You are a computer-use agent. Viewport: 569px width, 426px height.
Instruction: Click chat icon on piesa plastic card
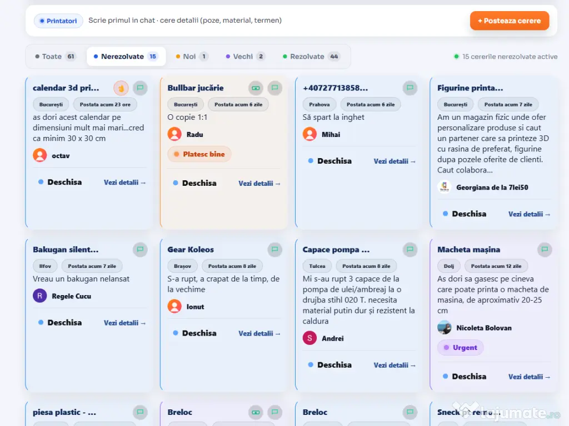(x=140, y=412)
